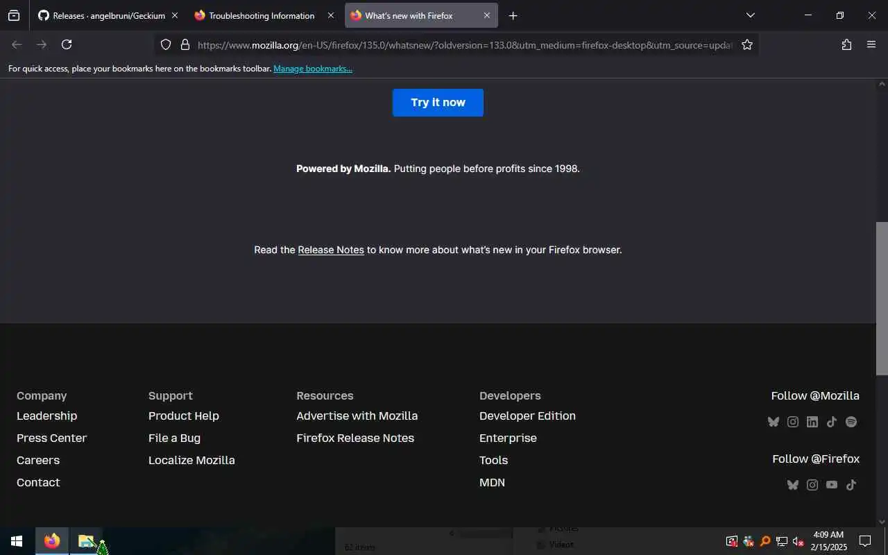Click the orange magnifier tray icon
The image size is (888, 555).
pos(765,541)
